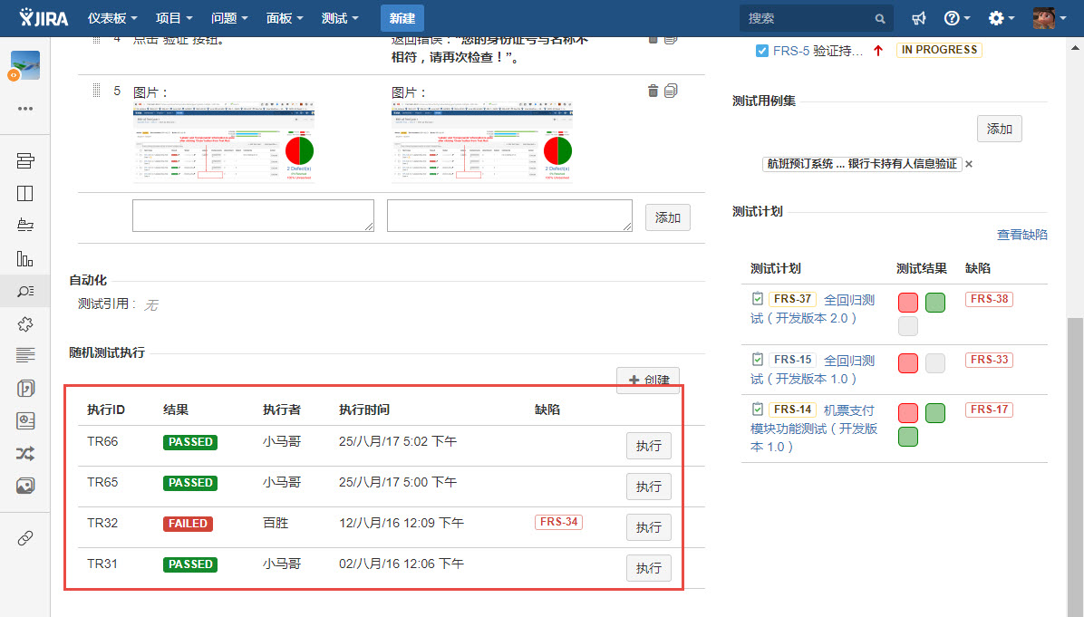Click the project avatar in sidebar
The width and height of the screenshot is (1084, 617).
point(24,65)
